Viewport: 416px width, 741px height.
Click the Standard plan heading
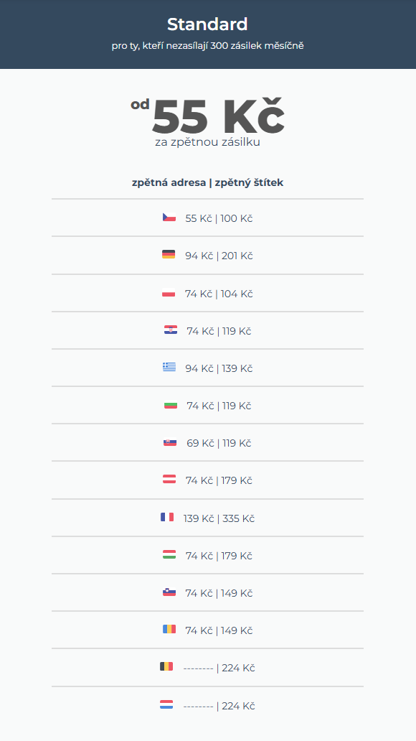click(207, 24)
